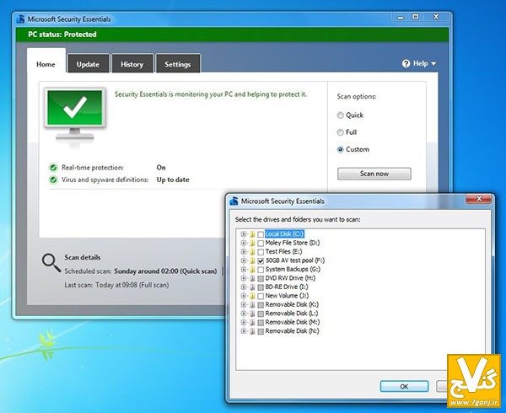506x413 pixels.
Task: Select the Quick scan radio option
Action: coord(341,115)
